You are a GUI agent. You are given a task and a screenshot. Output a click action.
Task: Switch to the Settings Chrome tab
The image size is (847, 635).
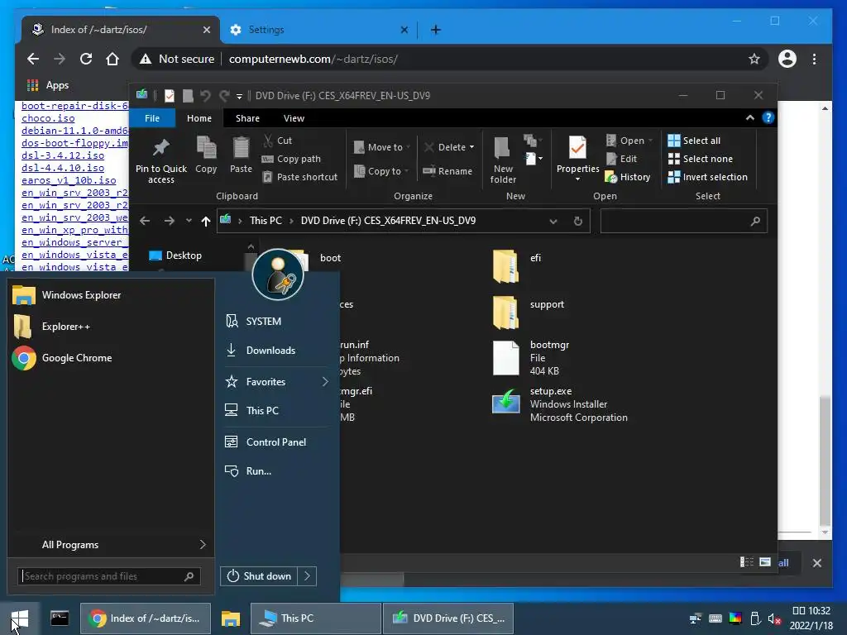pos(318,30)
